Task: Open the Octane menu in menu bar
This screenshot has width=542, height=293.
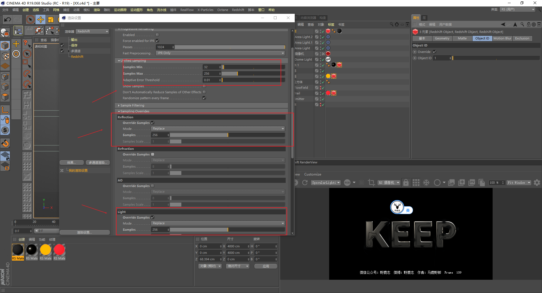Action: pos(222,10)
